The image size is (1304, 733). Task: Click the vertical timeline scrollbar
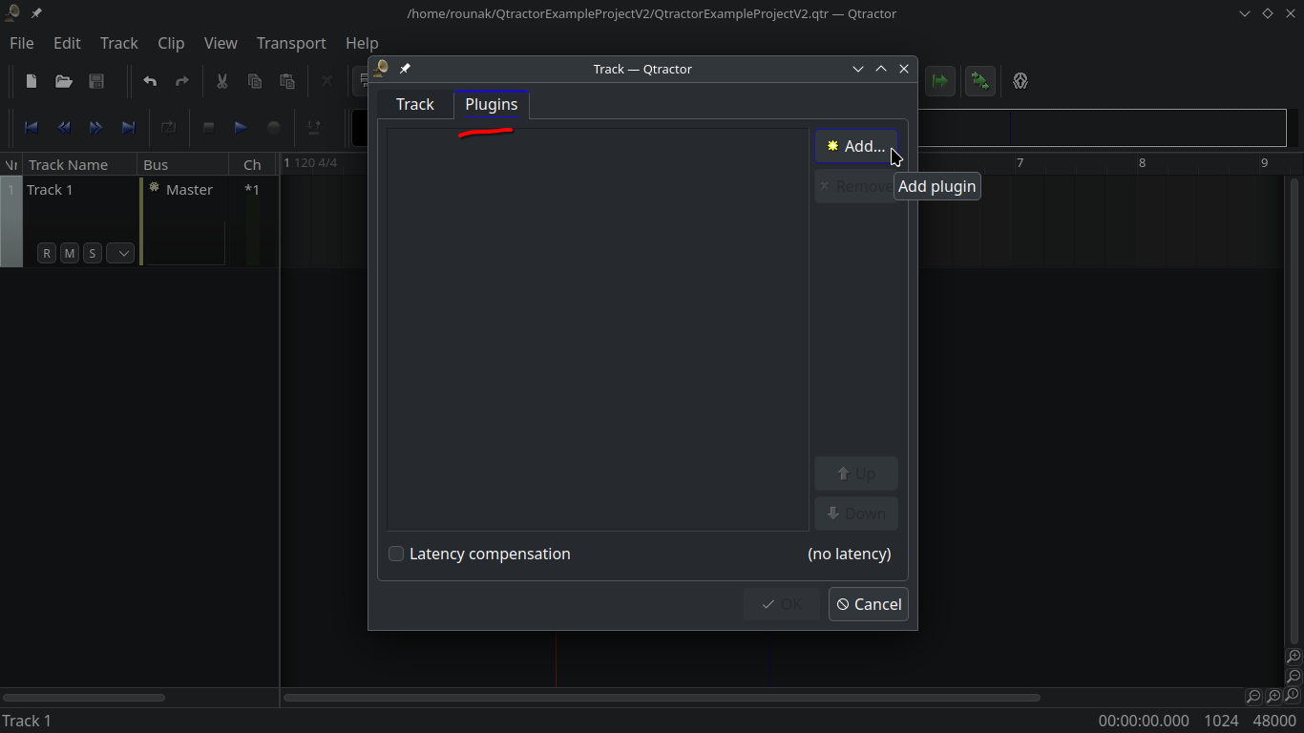coord(1294,410)
